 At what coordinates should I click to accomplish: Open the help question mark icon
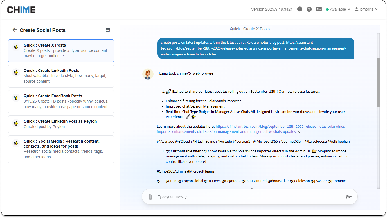click(x=309, y=9)
